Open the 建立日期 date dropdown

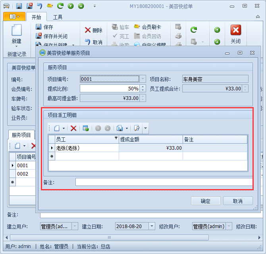click(x=151, y=227)
